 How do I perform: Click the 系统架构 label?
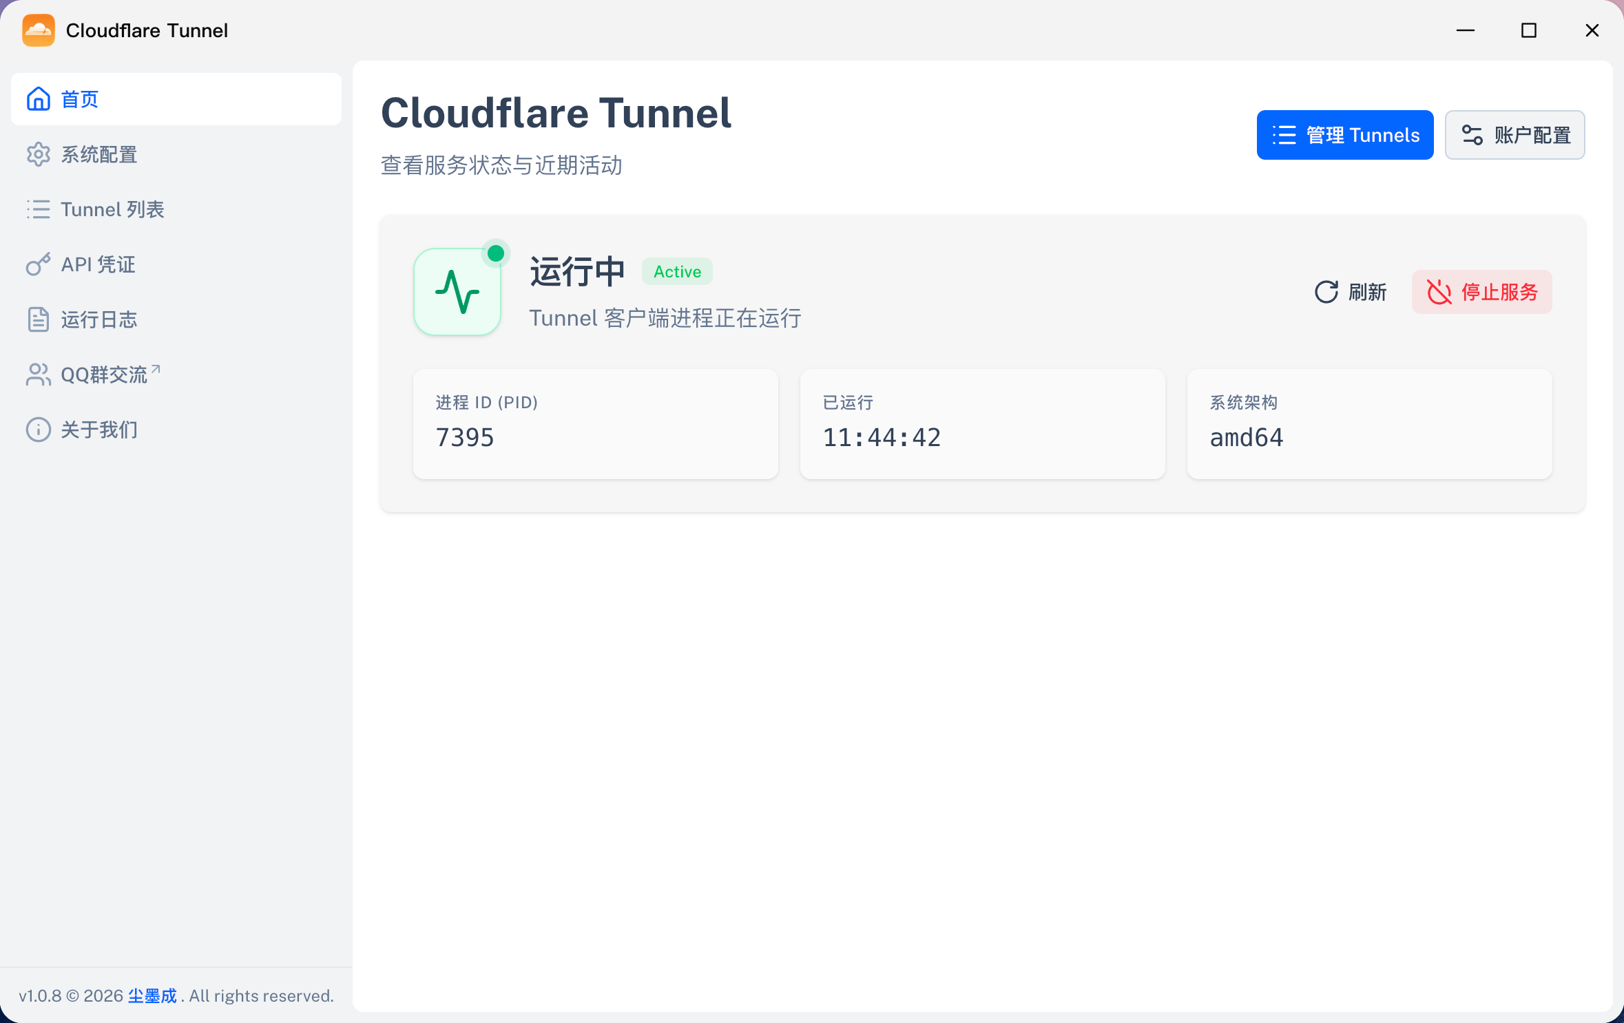[x=1244, y=402]
